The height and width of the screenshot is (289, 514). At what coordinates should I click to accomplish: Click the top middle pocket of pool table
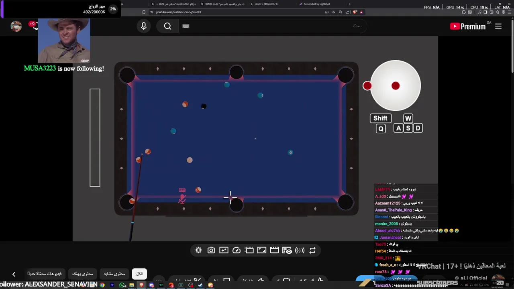click(237, 73)
